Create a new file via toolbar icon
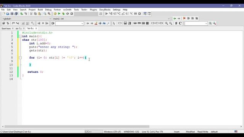Image resolution: width=244 pixels, height=137 pixels. click(4, 14)
